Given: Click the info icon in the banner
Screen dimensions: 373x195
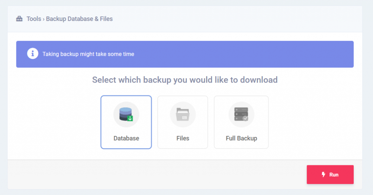Looking at the screenshot, I should tap(32, 54).
